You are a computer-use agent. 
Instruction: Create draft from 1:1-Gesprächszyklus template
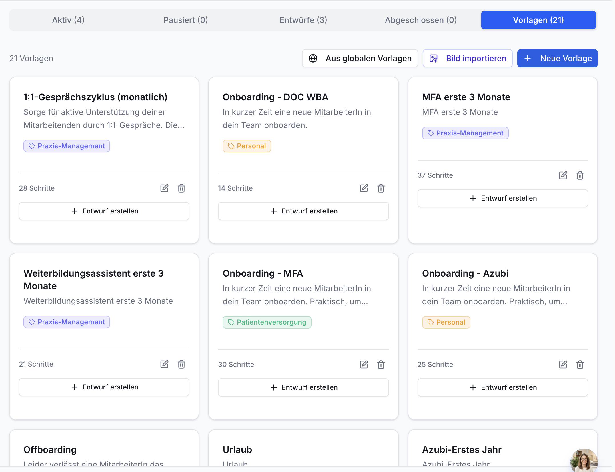pyautogui.click(x=104, y=211)
